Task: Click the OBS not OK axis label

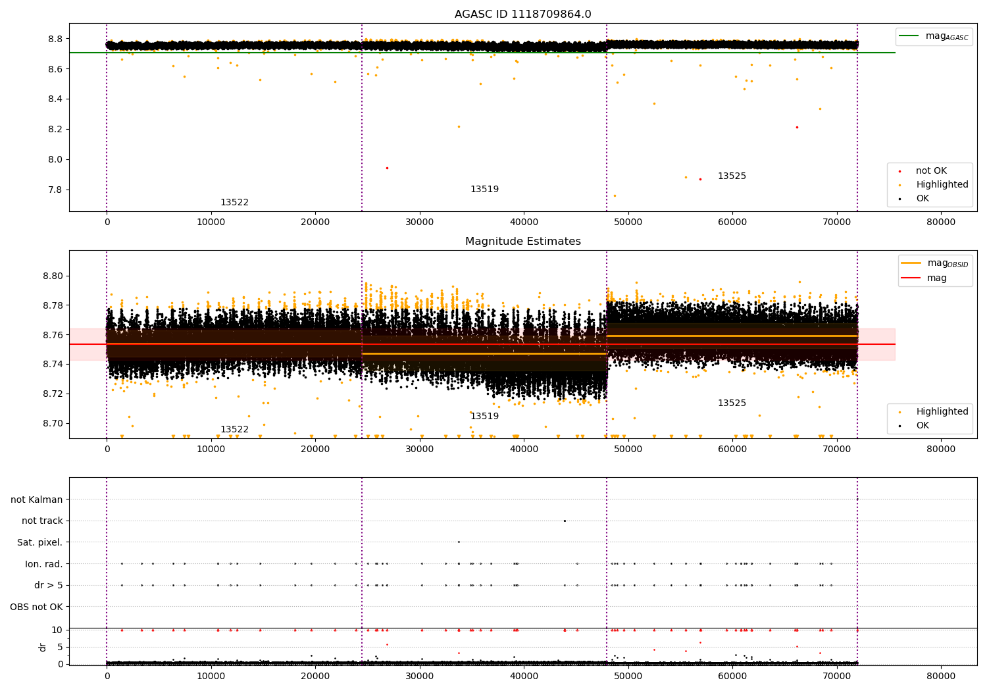Action: [37, 607]
